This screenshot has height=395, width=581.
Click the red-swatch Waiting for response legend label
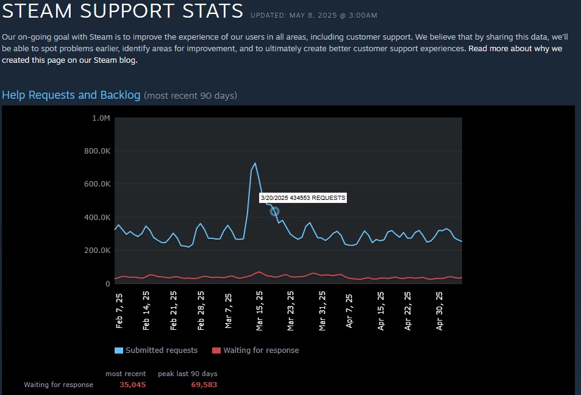click(x=261, y=350)
